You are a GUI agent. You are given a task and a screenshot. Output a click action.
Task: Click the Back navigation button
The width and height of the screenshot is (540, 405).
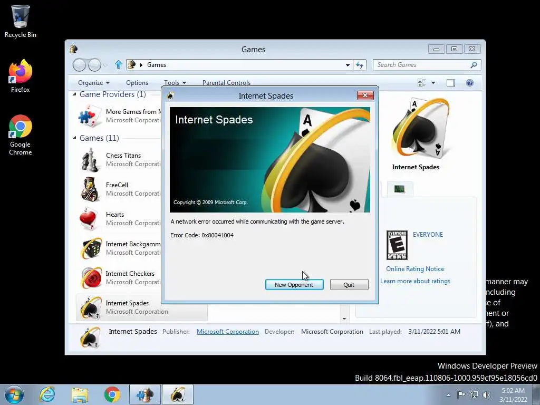pyautogui.click(x=79, y=65)
